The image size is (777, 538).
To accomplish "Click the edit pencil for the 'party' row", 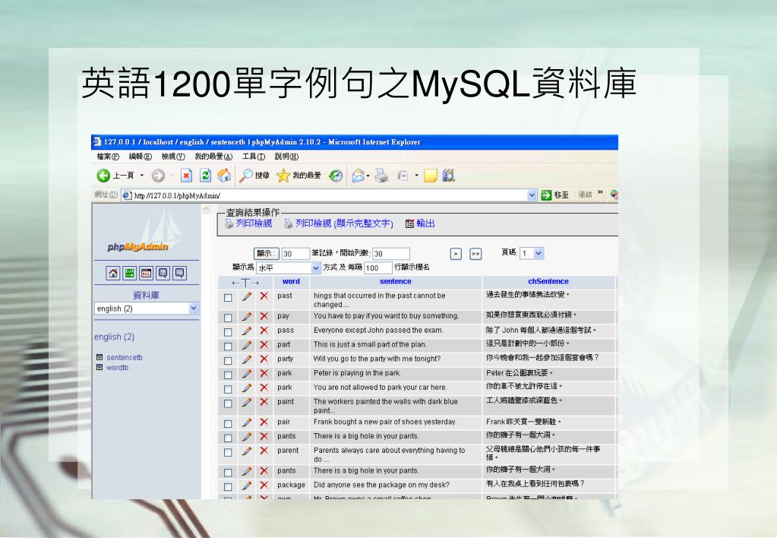I will [x=246, y=359].
